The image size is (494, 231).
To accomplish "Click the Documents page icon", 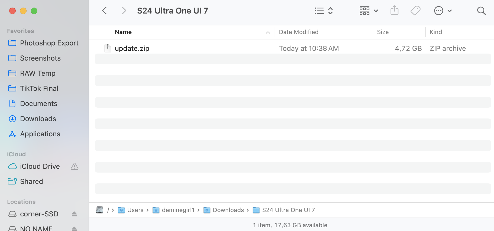I will [x=12, y=103].
